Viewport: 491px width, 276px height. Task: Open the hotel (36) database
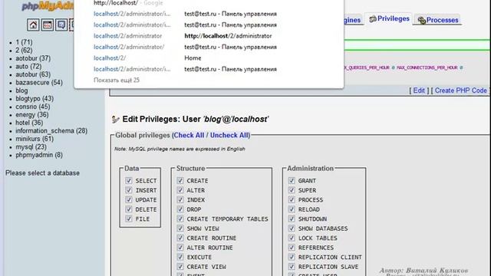tap(29, 123)
